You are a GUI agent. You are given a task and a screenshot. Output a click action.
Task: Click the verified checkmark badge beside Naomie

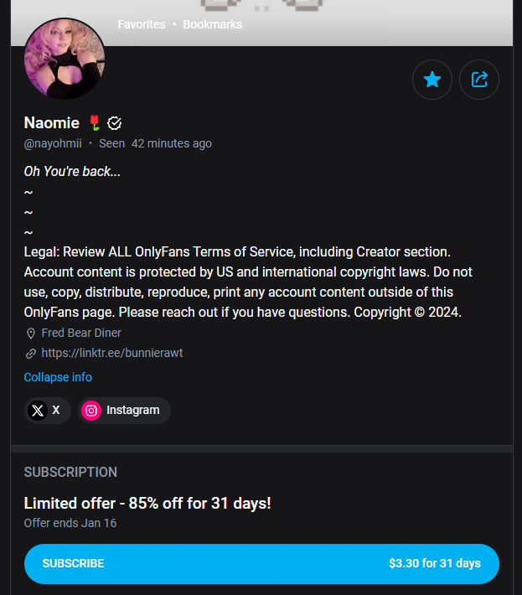click(116, 123)
